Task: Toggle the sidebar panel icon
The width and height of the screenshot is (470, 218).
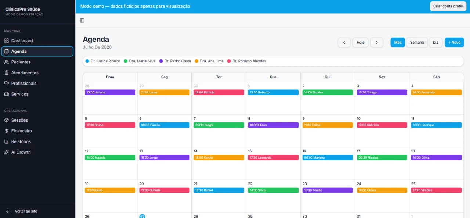Action: pyautogui.click(x=82, y=21)
